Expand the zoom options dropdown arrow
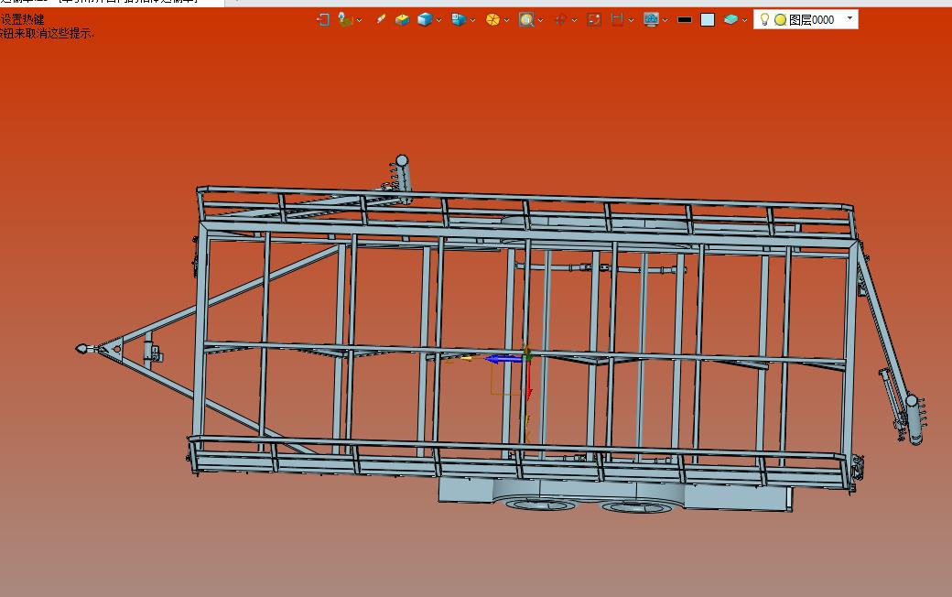 tap(540, 21)
